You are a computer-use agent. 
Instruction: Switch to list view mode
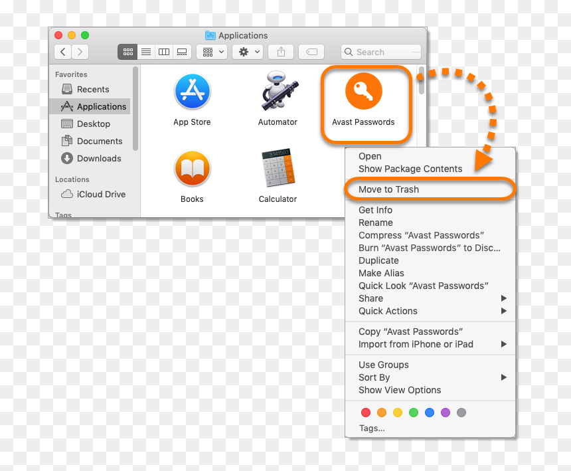click(146, 52)
